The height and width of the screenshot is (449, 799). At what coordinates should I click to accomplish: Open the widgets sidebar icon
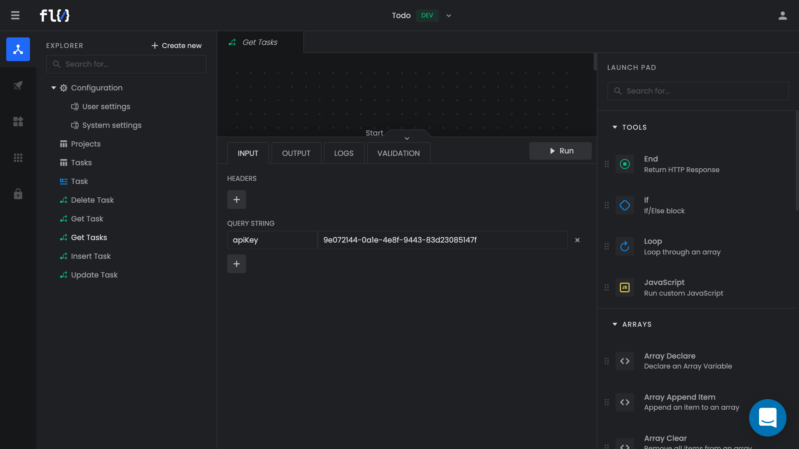(18, 121)
